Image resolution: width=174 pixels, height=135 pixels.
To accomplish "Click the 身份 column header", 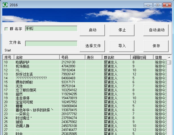I will [x=94, y=57].
